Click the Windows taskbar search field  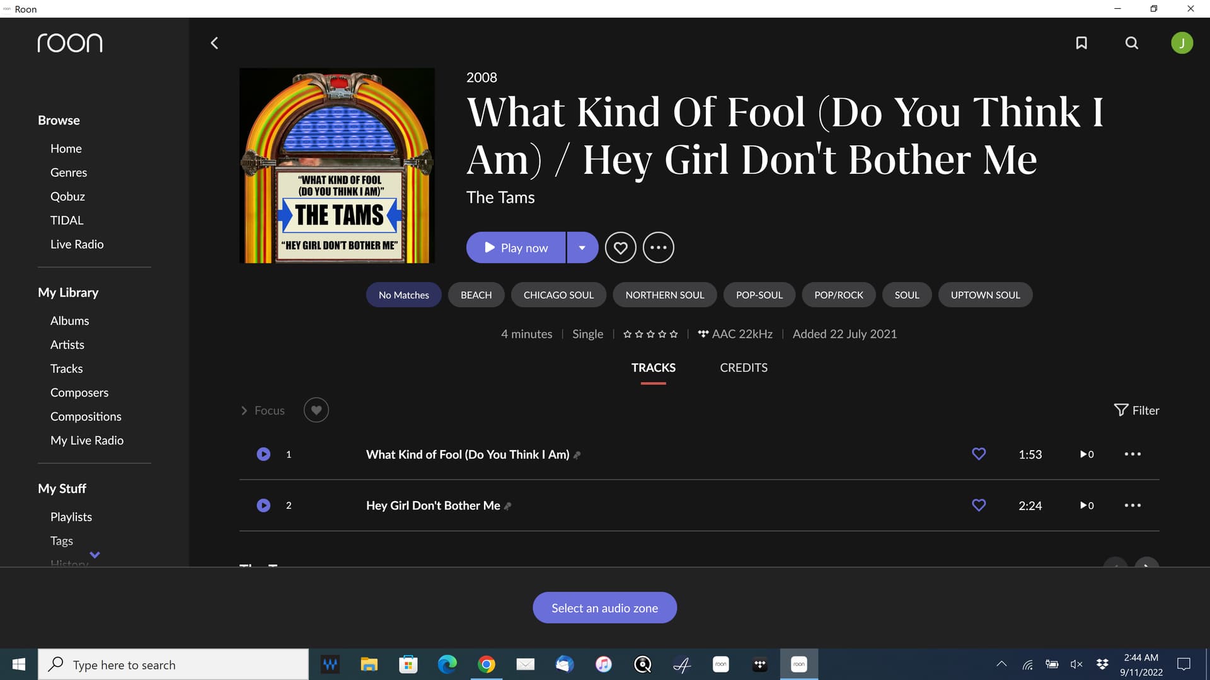pos(173,664)
